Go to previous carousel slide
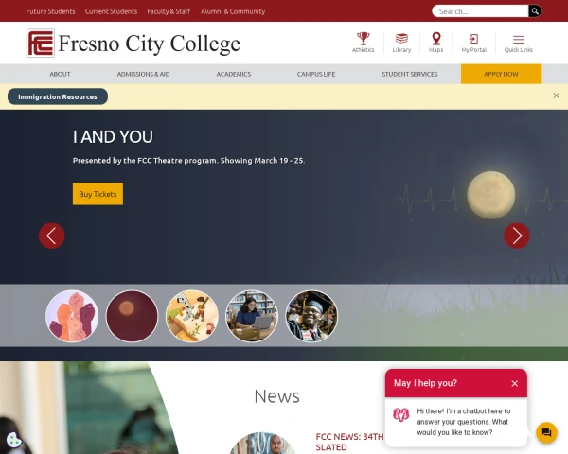This screenshot has height=454, width=568. pos(52,236)
